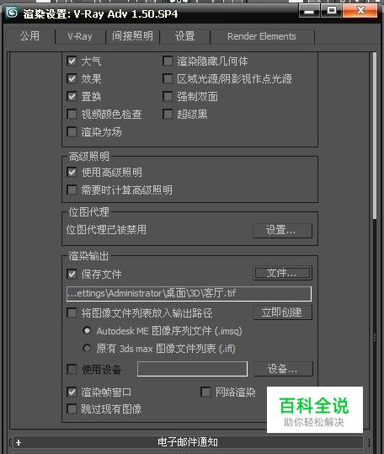
Task: Enable 需要时计算高级照明 checkbox
Action: tap(72, 190)
